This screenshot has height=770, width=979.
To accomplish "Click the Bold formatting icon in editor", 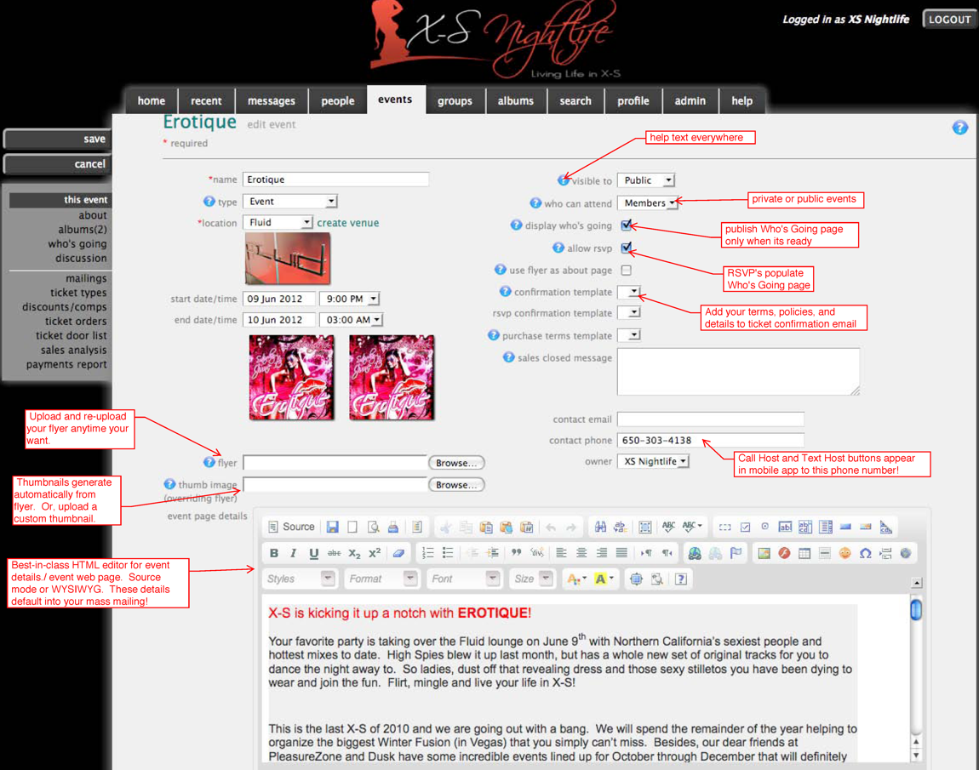I will 274,553.
